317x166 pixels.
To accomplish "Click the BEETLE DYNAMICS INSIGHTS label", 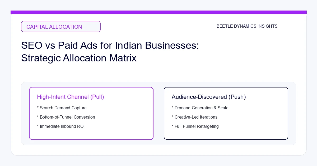I will pyautogui.click(x=247, y=26).
